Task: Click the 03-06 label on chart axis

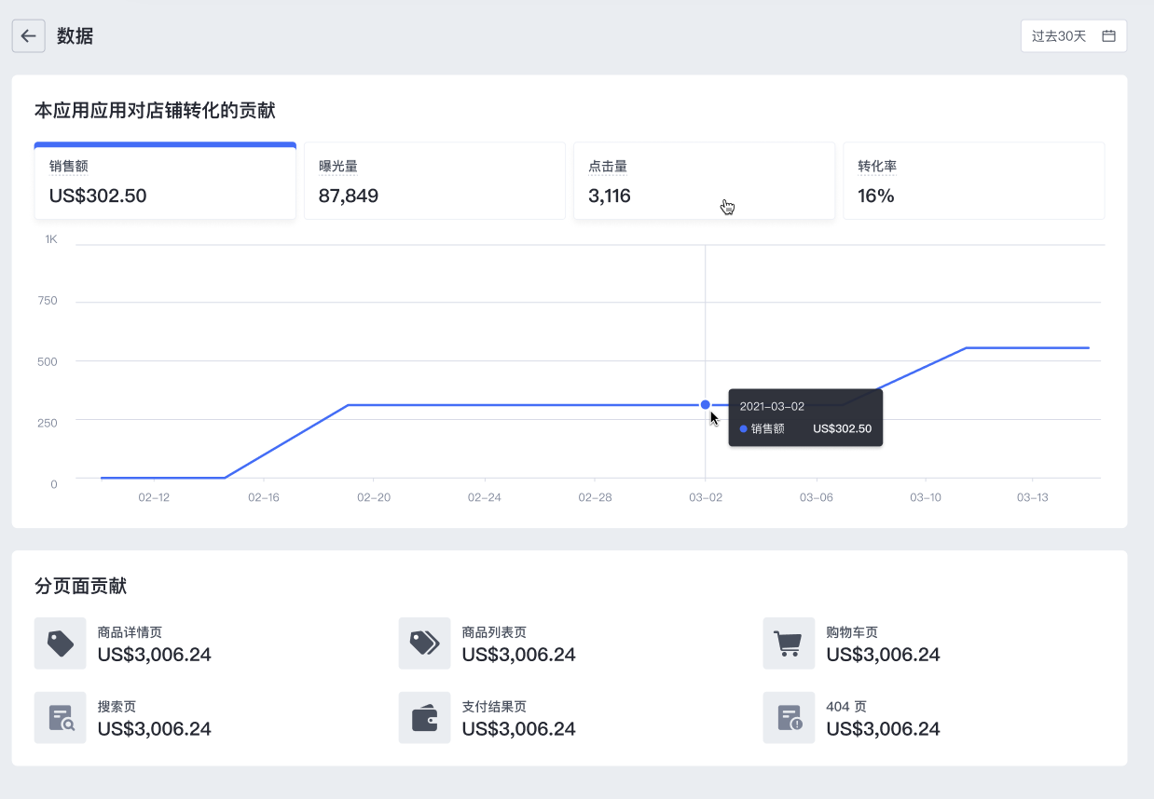Action: 816,497
